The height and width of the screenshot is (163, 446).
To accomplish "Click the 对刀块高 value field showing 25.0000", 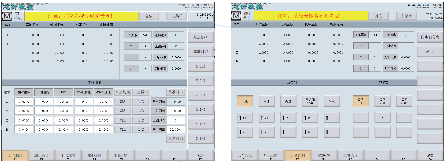I will pyautogui.click(x=176, y=129).
